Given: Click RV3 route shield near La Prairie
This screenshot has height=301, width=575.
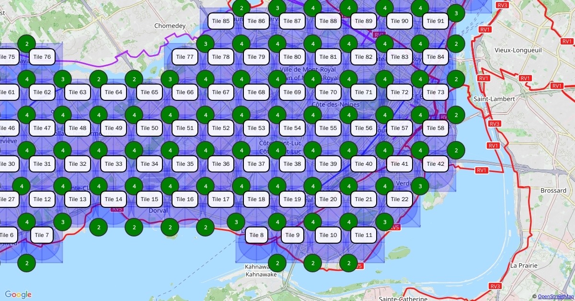Looking at the screenshot, I should click(495, 286).
